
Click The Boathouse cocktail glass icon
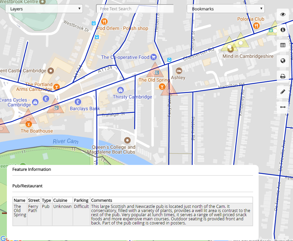(x=29, y=124)
